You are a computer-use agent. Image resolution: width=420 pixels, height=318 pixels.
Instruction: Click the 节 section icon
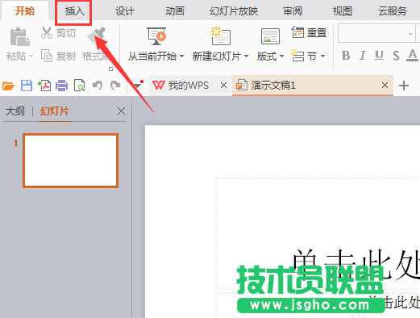297,56
